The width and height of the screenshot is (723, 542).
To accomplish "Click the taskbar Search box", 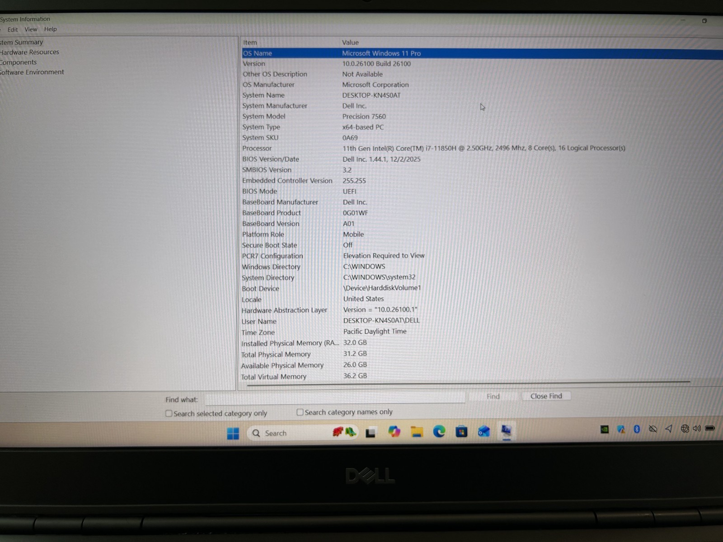I will [303, 433].
